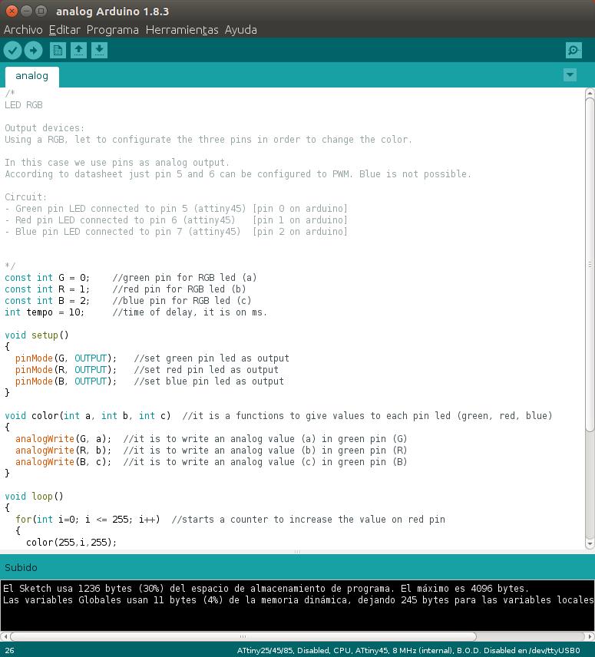Click the console scroll right arrow

(590, 636)
